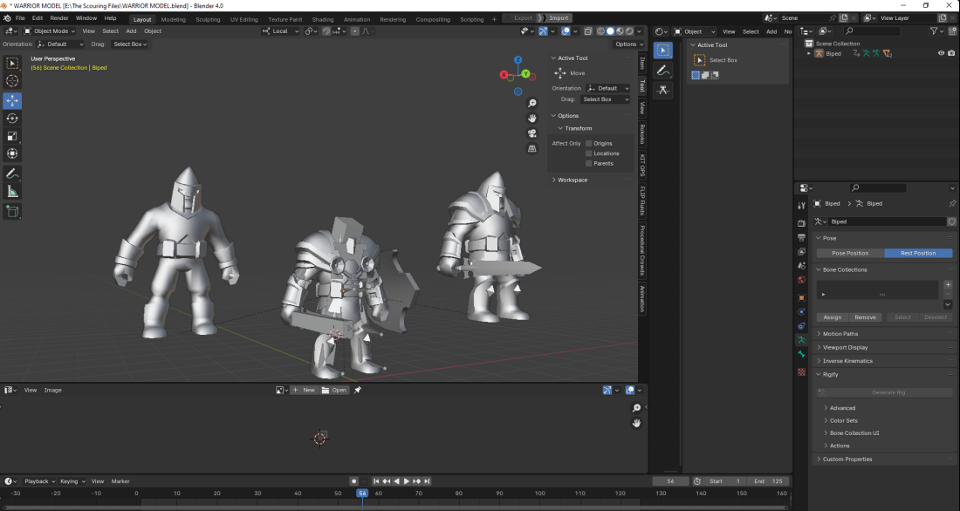Select the Cursor tool in left toolbar
Viewport: 960px width, 511px height.
pyautogui.click(x=12, y=81)
